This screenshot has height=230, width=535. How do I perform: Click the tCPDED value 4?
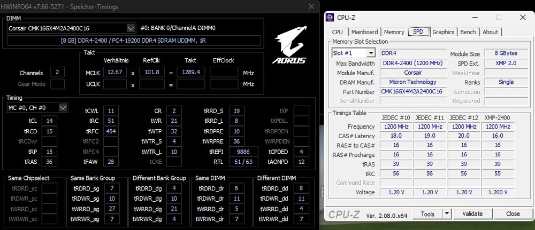pos(301,152)
